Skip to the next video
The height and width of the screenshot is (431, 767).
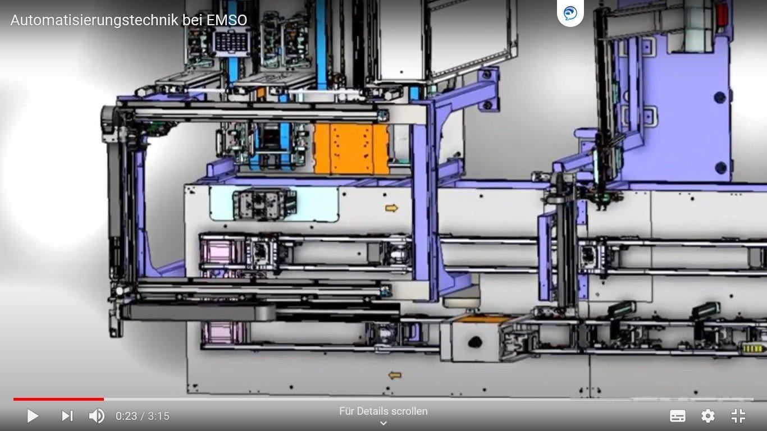pyautogui.click(x=67, y=416)
